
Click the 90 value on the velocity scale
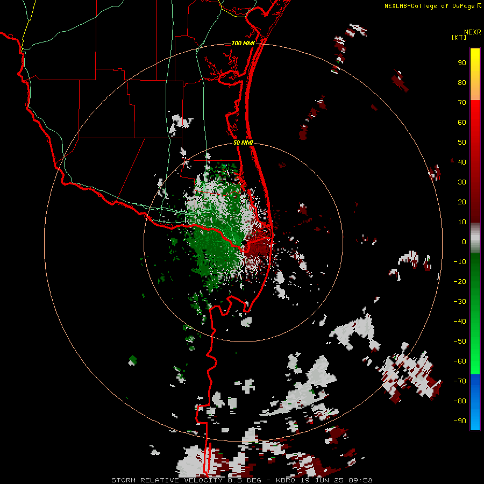coord(462,63)
